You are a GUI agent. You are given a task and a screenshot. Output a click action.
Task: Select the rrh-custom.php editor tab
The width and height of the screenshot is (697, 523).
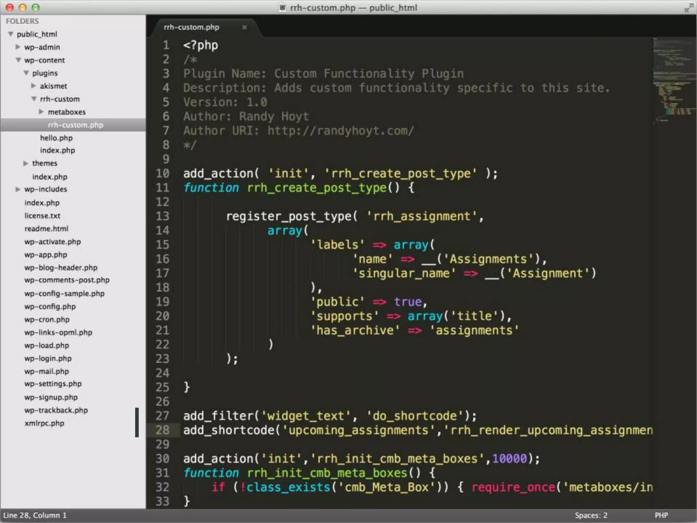coord(192,27)
